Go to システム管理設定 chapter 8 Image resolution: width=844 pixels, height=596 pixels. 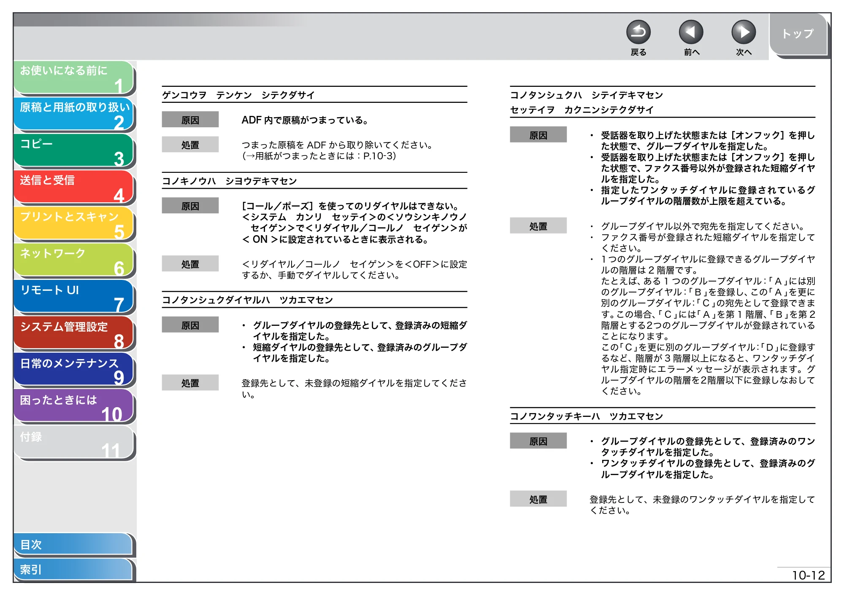74,333
